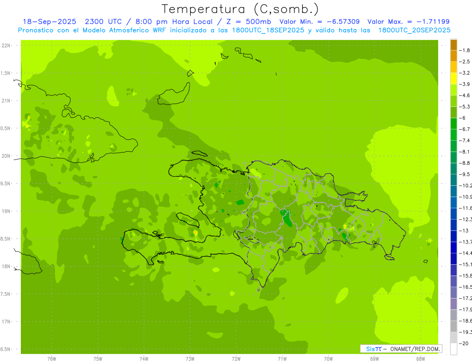
Task: Click the blue swatch between -11.6 and -12.3
Action: pyautogui.click(x=454, y=214)
